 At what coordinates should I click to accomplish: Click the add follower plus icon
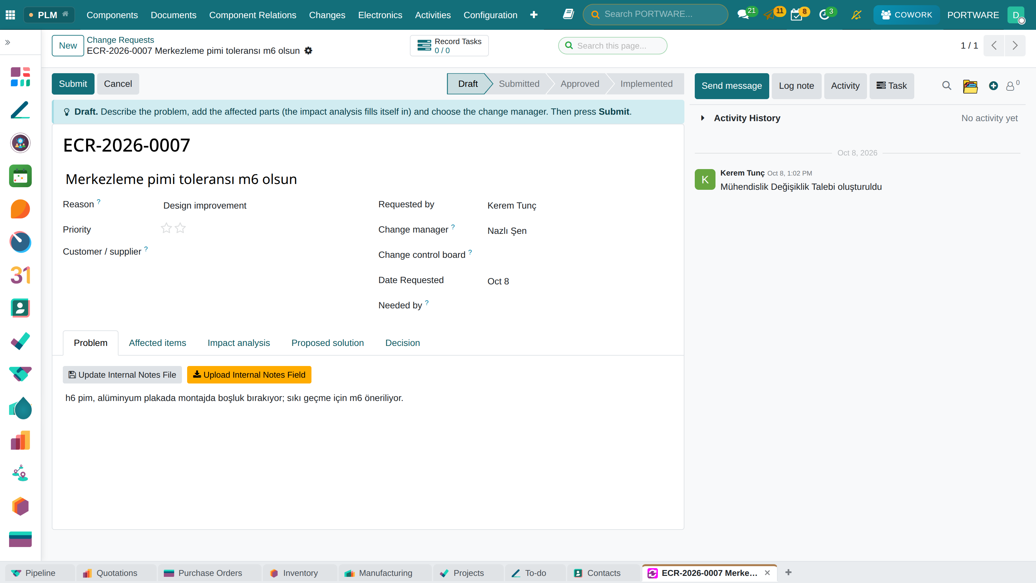(993, 86)
